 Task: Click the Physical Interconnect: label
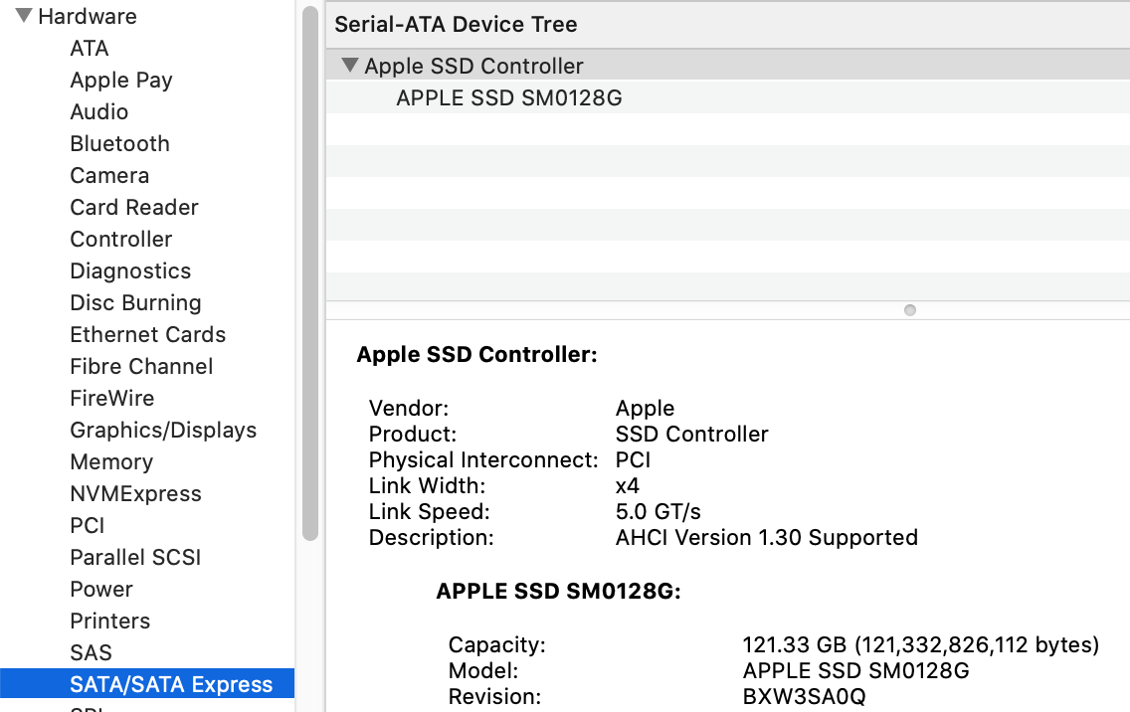483,459
